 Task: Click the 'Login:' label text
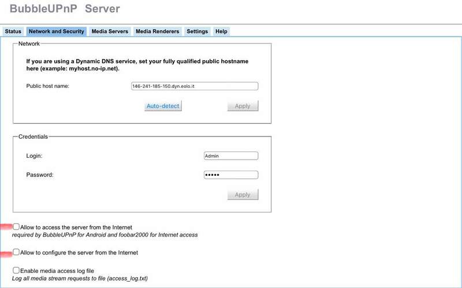tap(34, 156)
